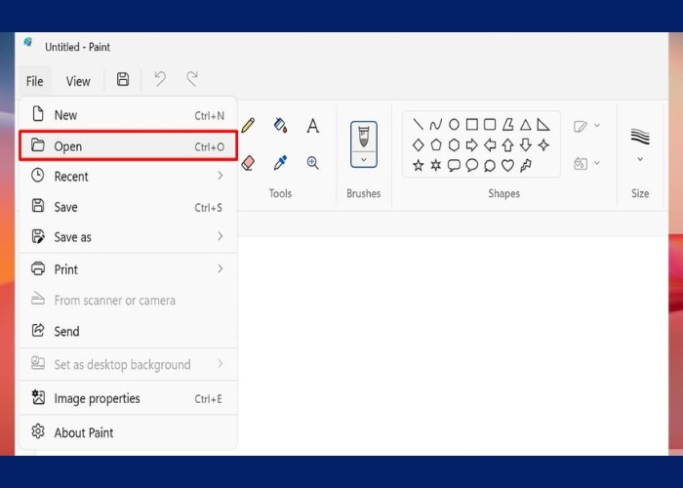Open the View menu

pos(78,81)
